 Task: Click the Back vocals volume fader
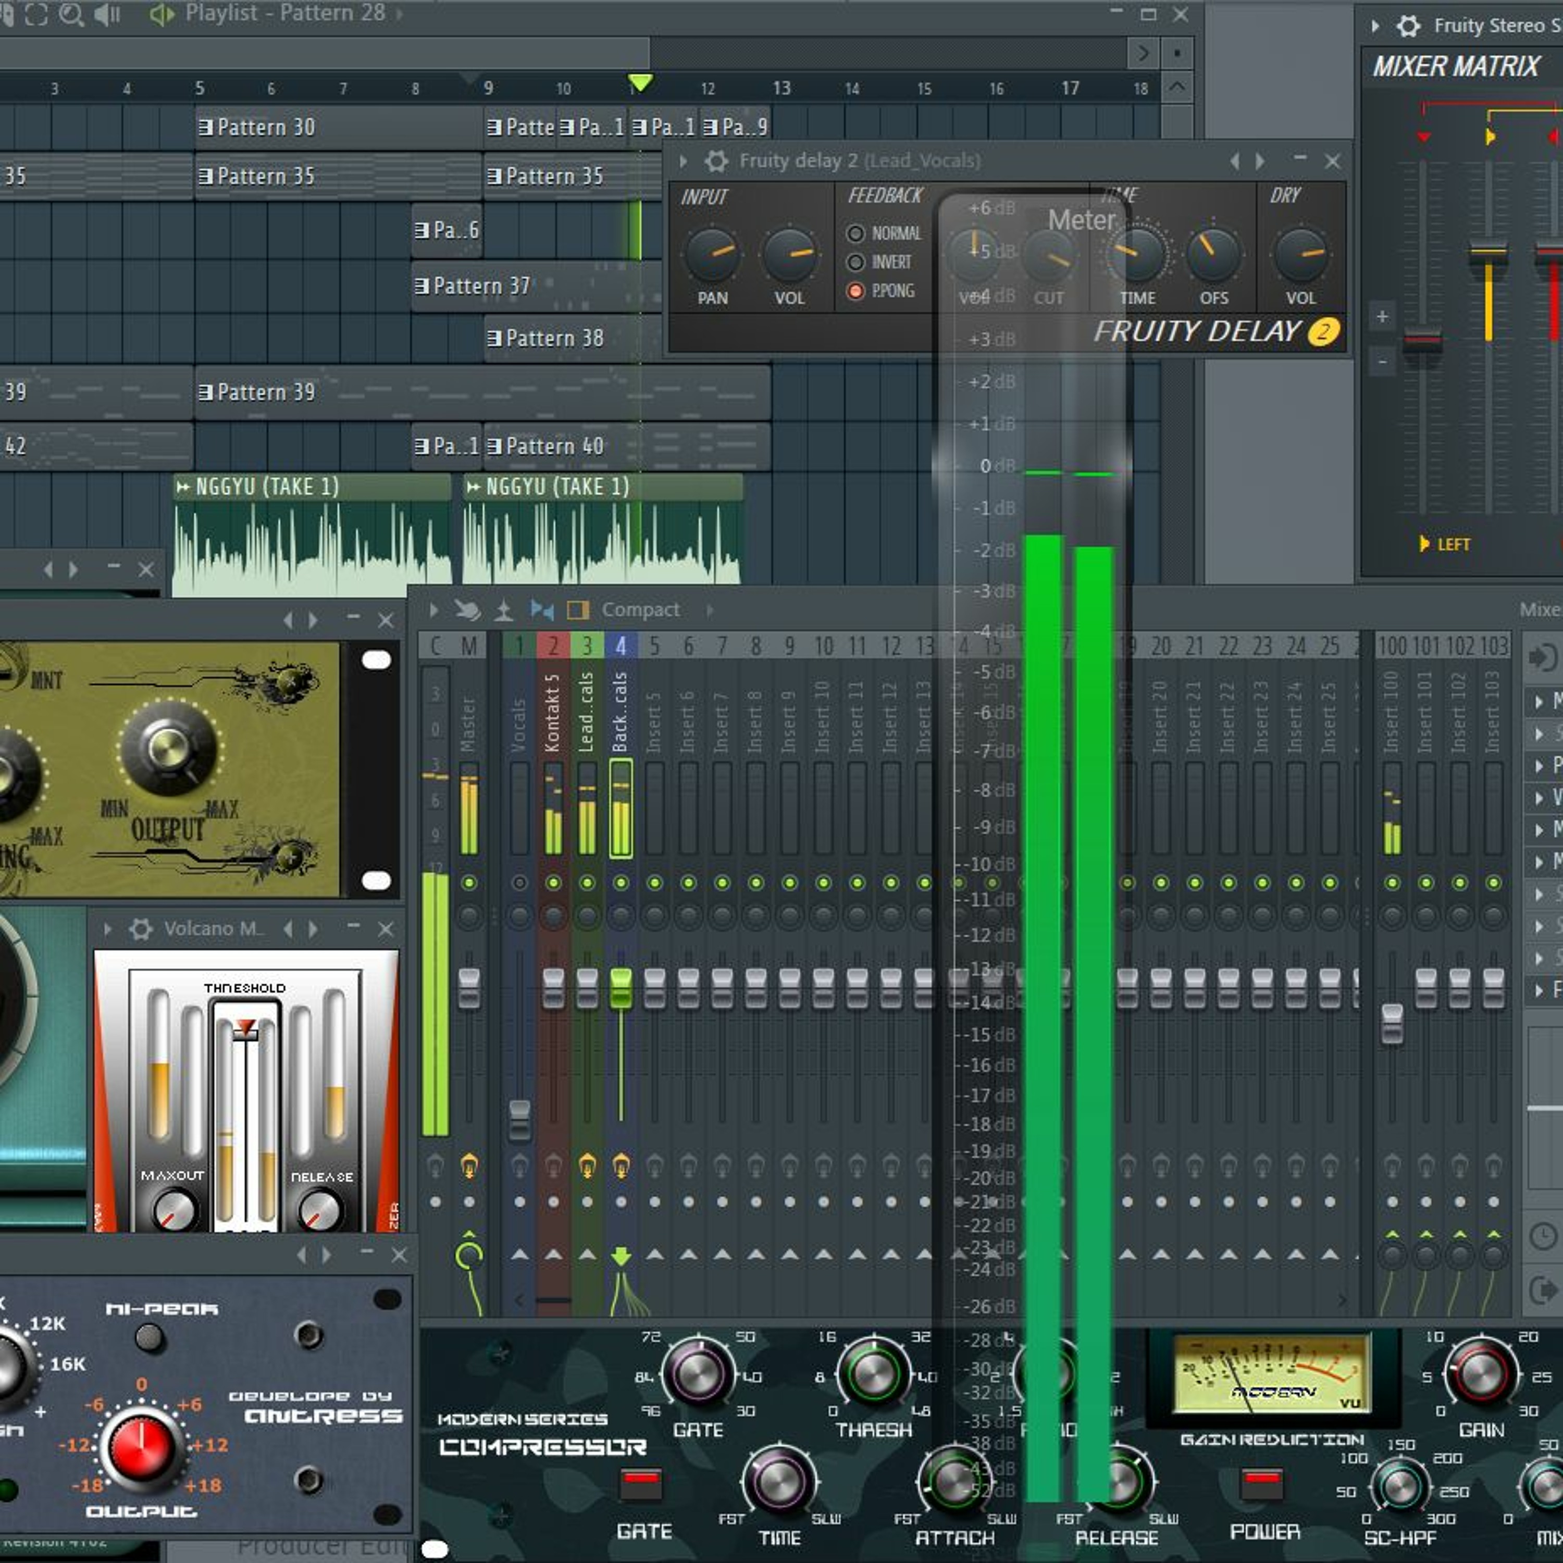[x=621, y=988]
